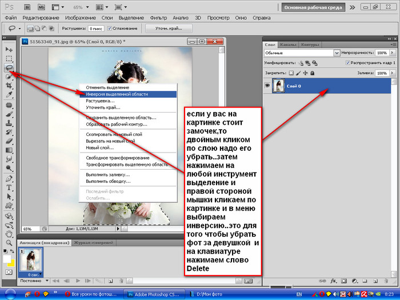Viewport: 400px width, 300px height.
Task: Select the Rectangular Marquee tool
Action: click(9, 58)
